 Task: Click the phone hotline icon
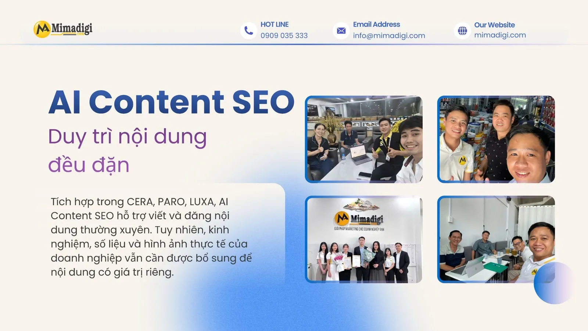[249, 31]
